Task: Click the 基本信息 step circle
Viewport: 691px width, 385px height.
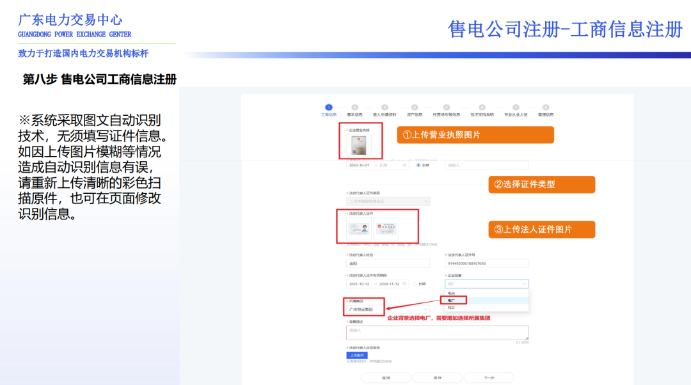Action: coord(355,106)
